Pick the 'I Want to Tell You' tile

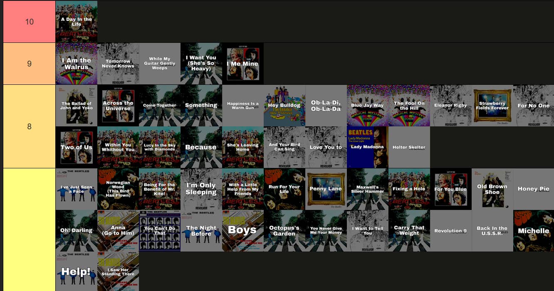pos(368,231)
